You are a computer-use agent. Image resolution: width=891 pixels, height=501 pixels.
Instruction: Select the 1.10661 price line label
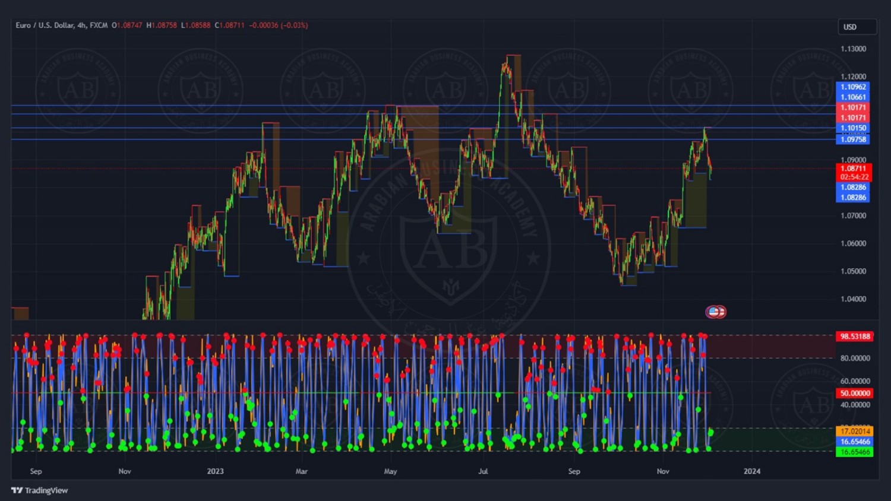coord(852,97)
